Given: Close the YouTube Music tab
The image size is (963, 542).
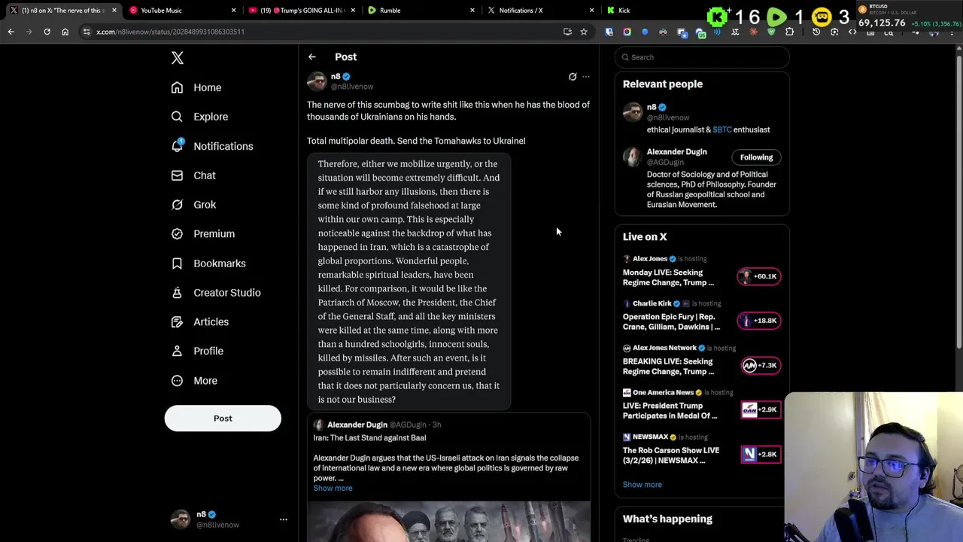Looking at the screenshot, I should pos(233,11).
